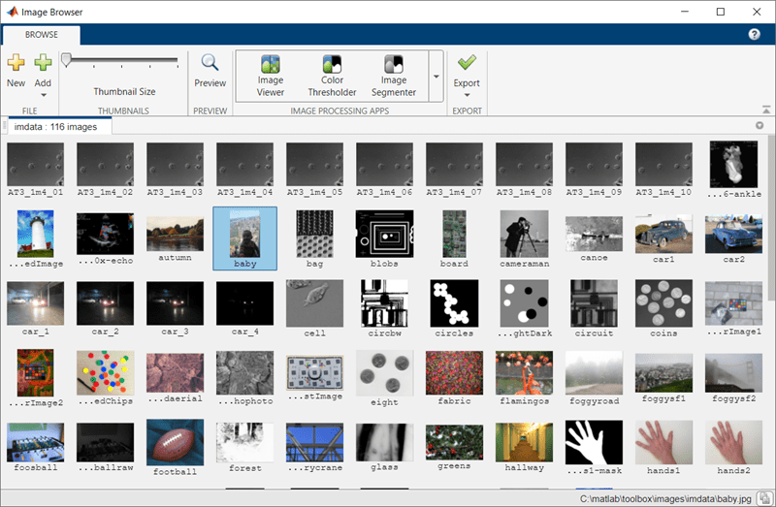Image resolution: width=776 pixels, height=507 pixels.
Task: Select the BROWSE ribbon tab
Action: (41, 35)
